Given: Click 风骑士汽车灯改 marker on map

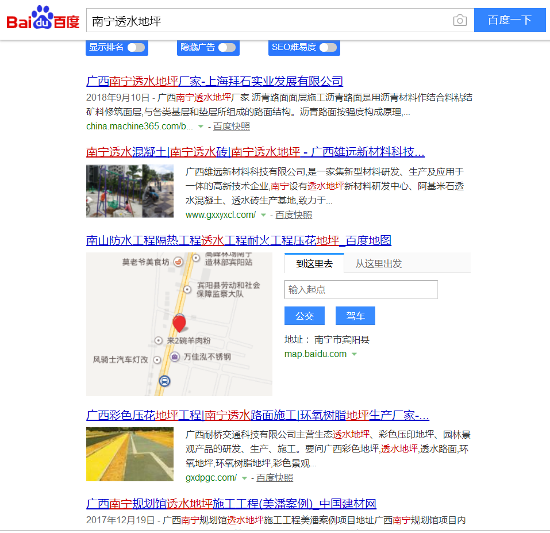Looking at the screenshot, I should tap(157, 360).
